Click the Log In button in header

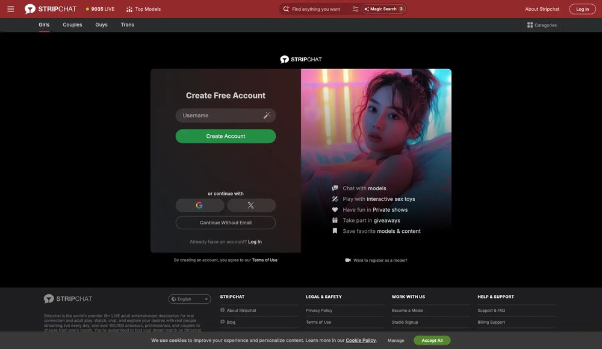582,9
